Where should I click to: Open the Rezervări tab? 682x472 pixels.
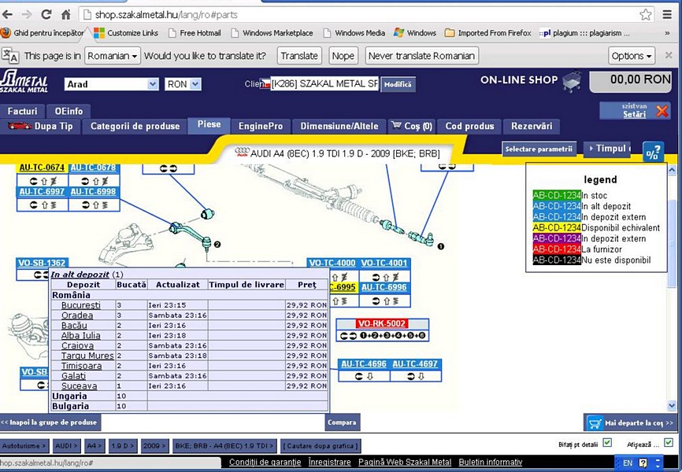click(x=532, y=126)
